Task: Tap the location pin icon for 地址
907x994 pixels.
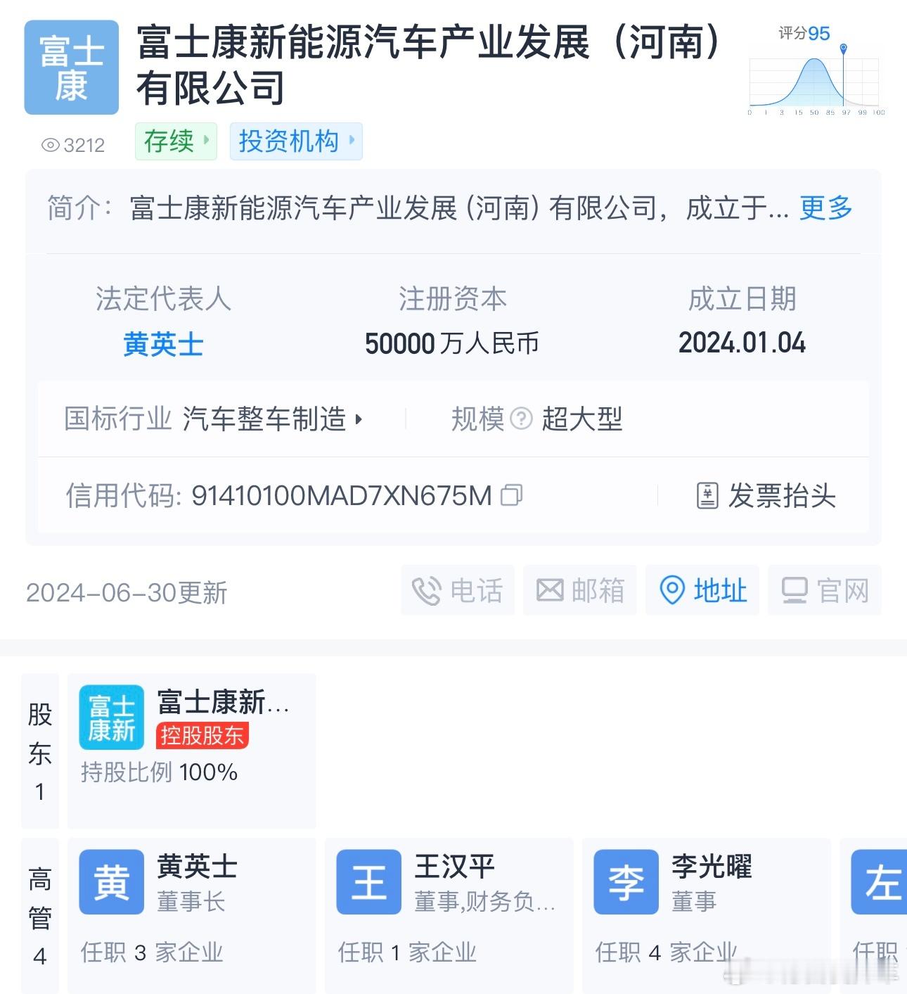Action: click(x=671, y=590)
